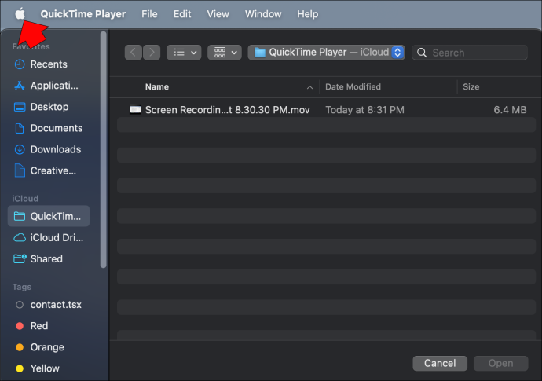Open the Apple menu
This screenshot has height=381, width=542.
[x=20, y=13]
